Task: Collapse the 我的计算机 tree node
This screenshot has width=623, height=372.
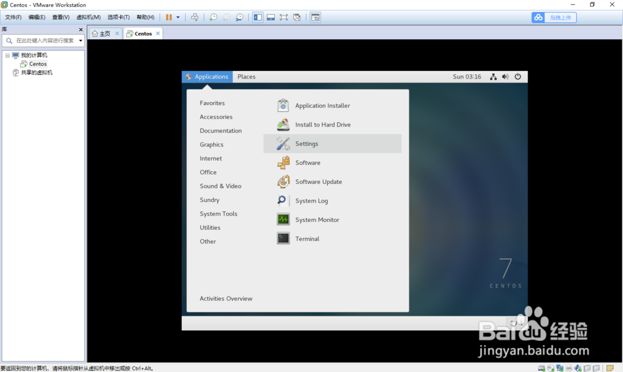Action: point(7,55)
